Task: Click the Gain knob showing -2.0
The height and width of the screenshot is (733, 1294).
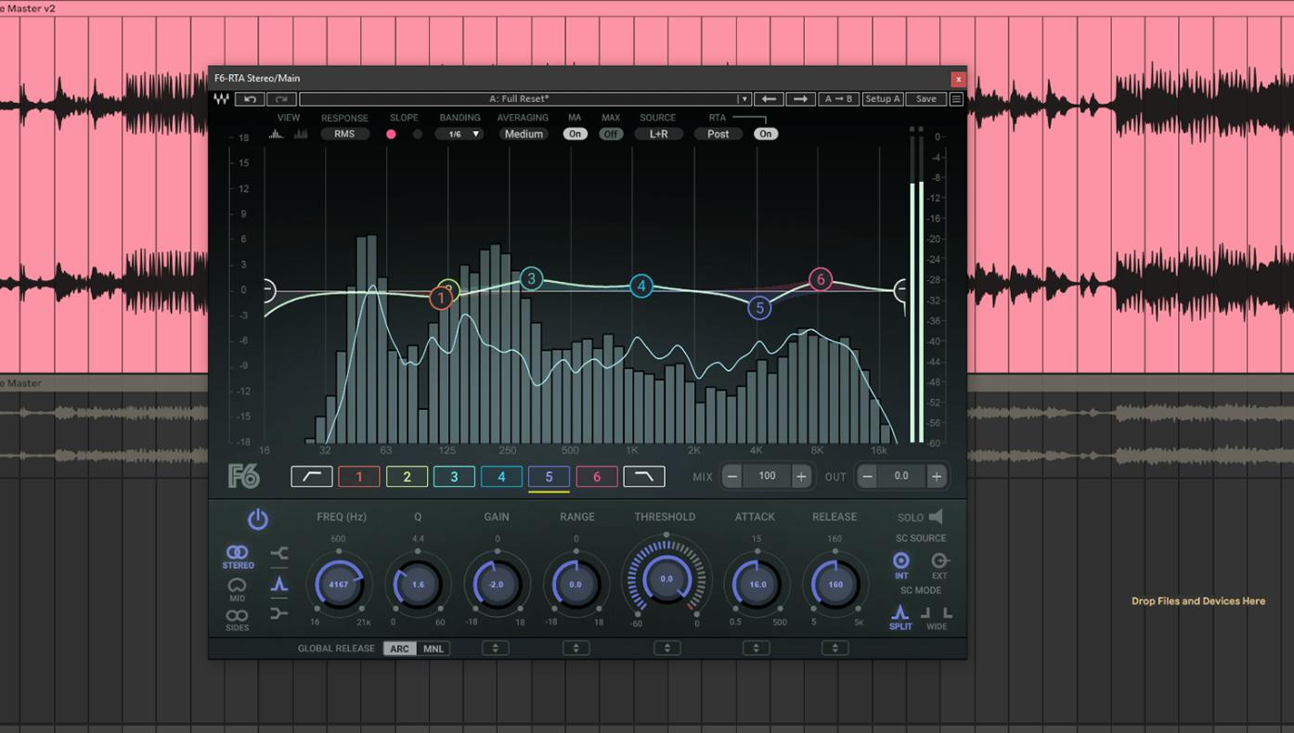Action: coord(497,585)
